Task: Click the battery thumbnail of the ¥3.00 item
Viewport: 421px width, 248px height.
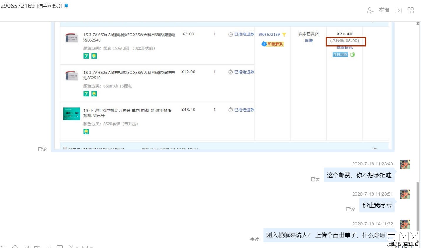Action: tap(72, 38)
